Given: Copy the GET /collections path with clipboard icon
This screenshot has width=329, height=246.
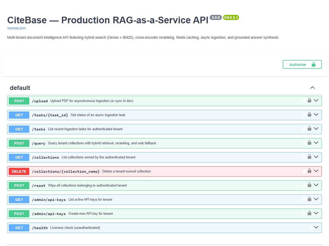Looking at the screenshot, I should click(x=304, y=157).
